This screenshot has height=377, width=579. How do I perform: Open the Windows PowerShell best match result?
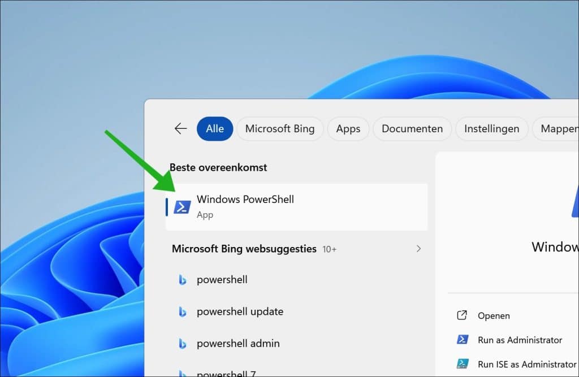point(296,207)
